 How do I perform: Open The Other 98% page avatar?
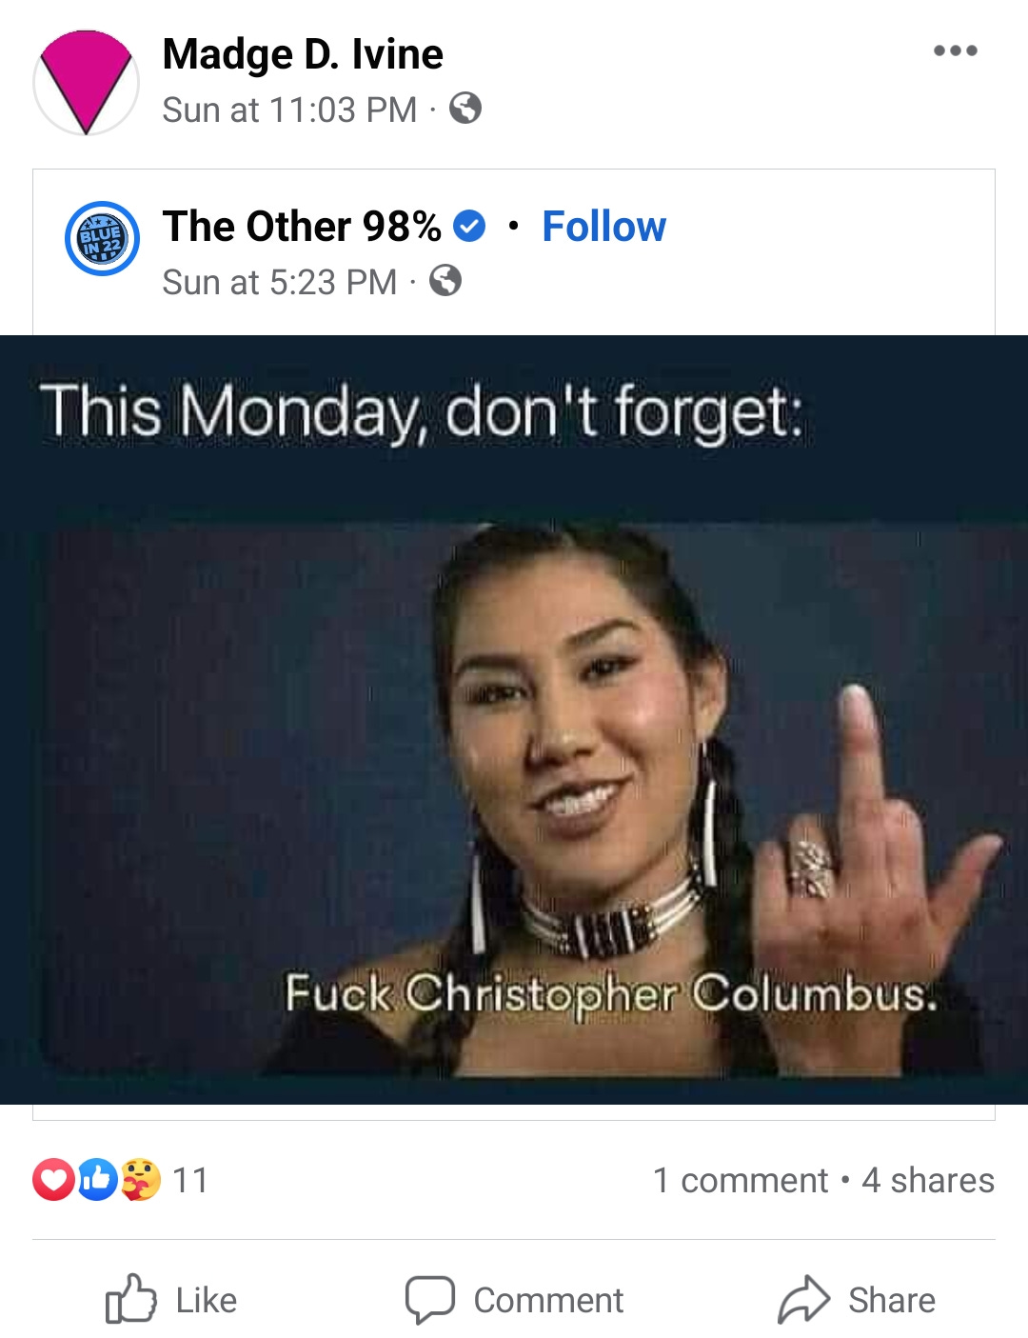pyautogui.click(x=102, y=239)
